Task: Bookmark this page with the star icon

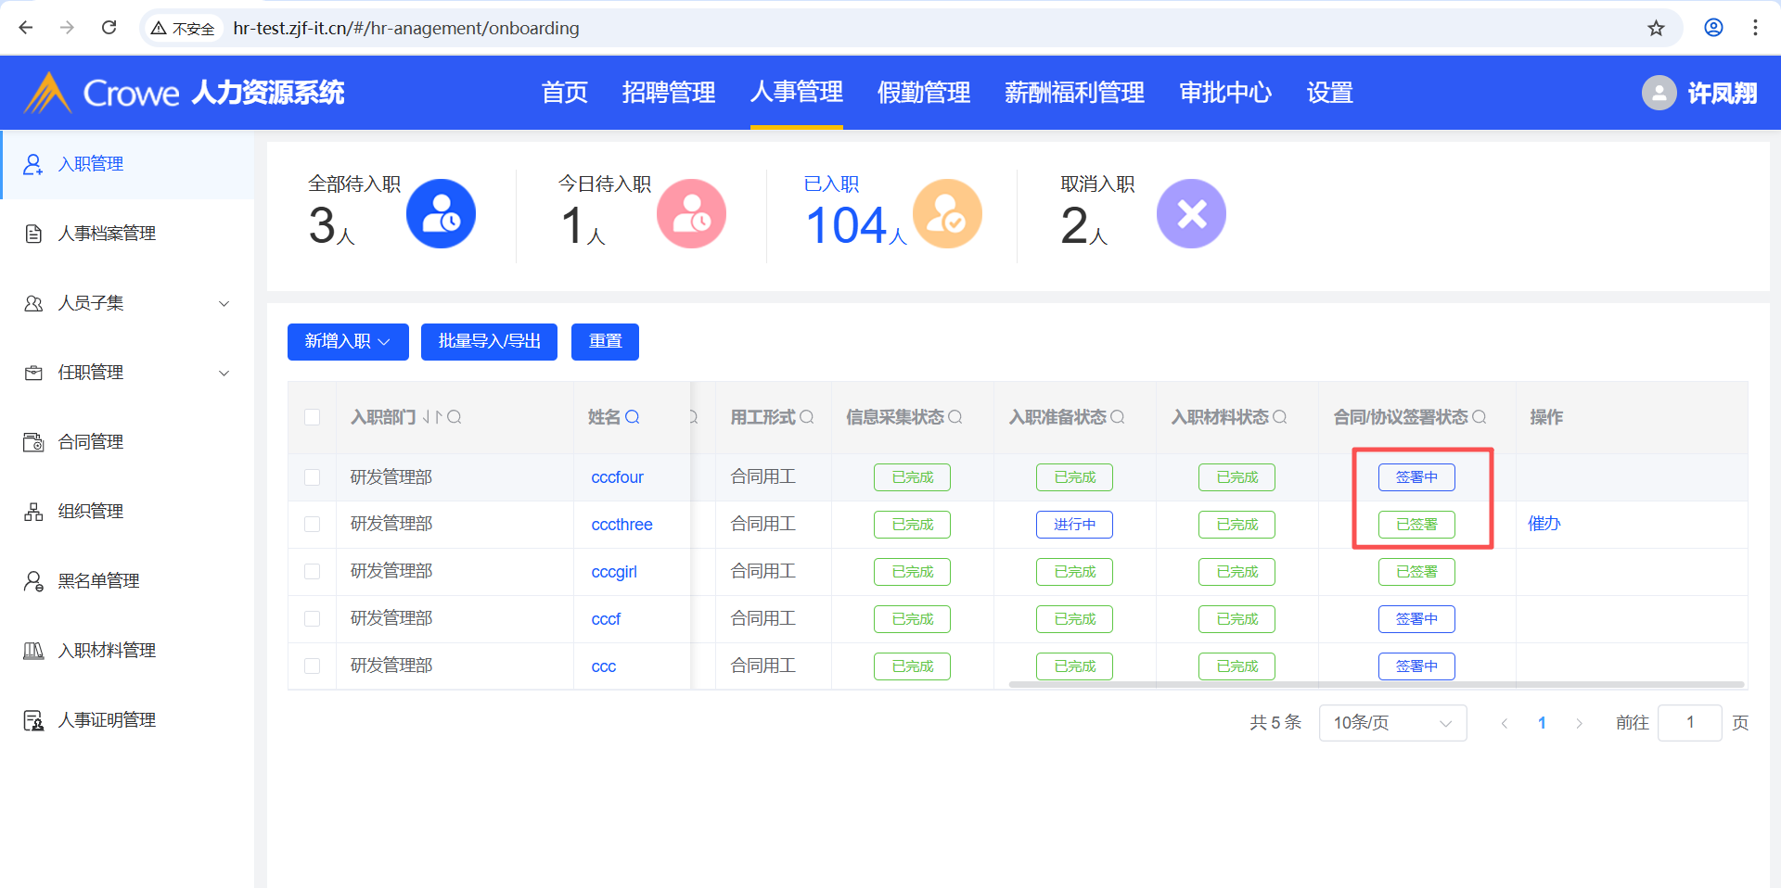Action: point(1656,28)
